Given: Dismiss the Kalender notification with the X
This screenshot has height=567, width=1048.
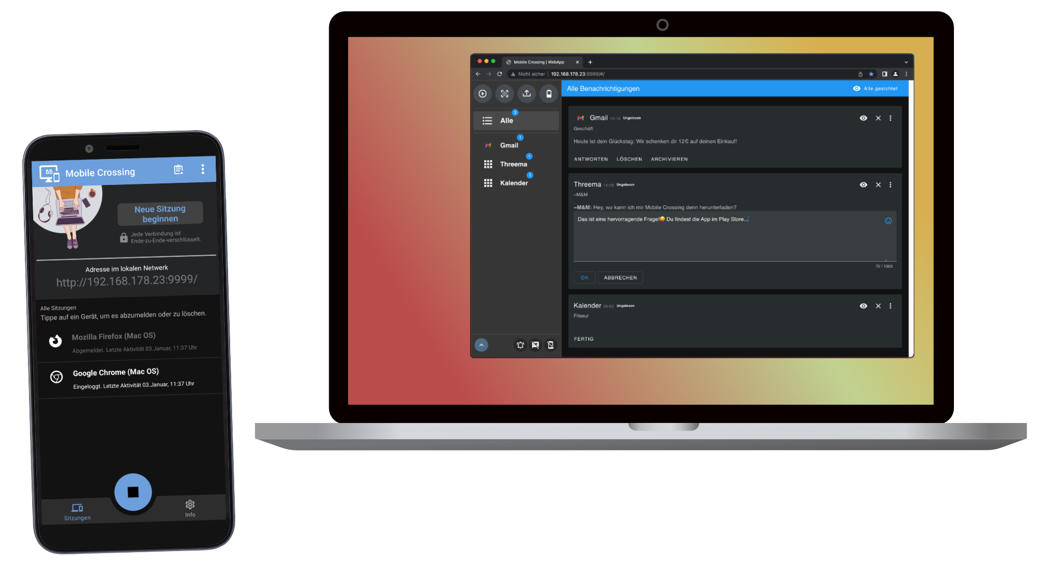Looking at the screenshot, I should 878,306.
